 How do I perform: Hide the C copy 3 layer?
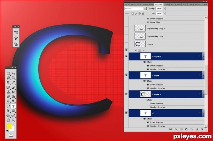tap(126, 94)
